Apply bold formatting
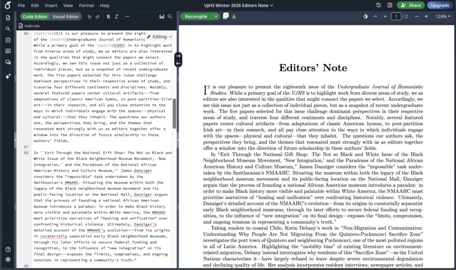 [108, 16]
